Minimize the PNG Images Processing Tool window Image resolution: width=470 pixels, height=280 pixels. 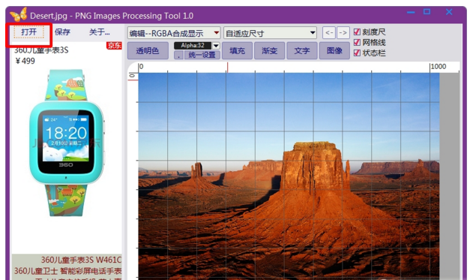411,12
